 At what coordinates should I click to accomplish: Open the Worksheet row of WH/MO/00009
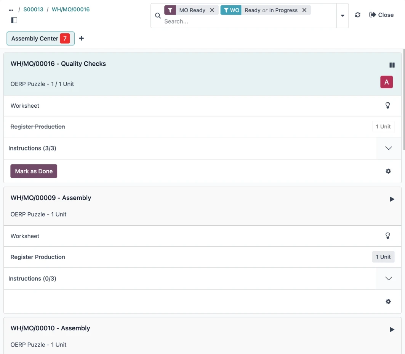pos(202,236)
